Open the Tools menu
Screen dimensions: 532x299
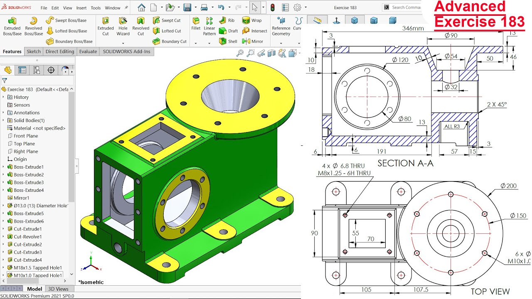(96, 8)
